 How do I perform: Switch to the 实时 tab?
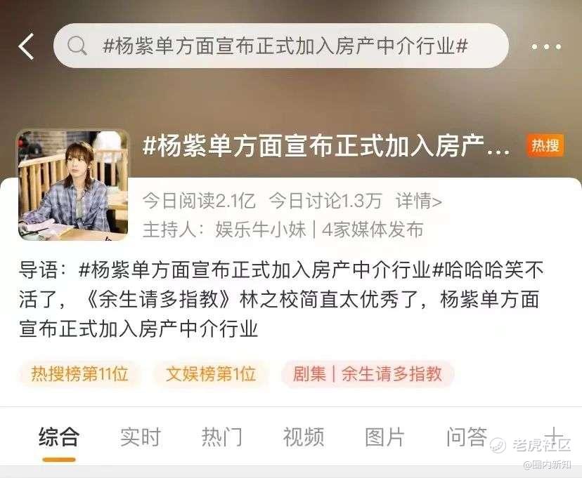tap(141, 437)
